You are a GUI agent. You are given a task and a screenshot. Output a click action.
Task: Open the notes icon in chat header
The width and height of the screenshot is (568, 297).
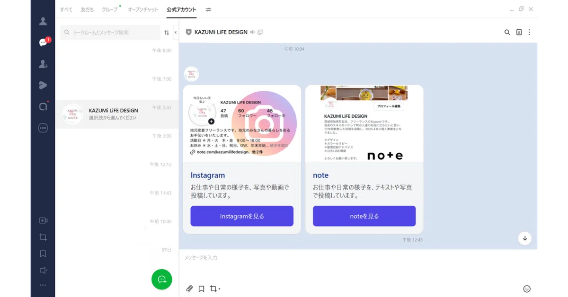[x=519, y=32]
